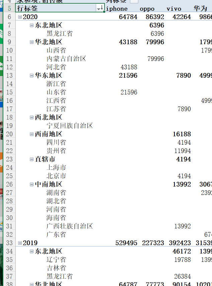Select the 广西壮族自治区 row label
The width and height of the screenshot is (212, 286).
(x=70, y=226)
